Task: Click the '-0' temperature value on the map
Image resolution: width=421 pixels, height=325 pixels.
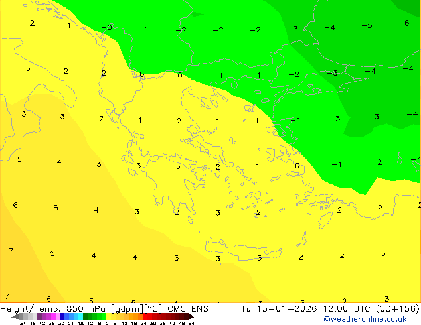Action: pos(107,27)
